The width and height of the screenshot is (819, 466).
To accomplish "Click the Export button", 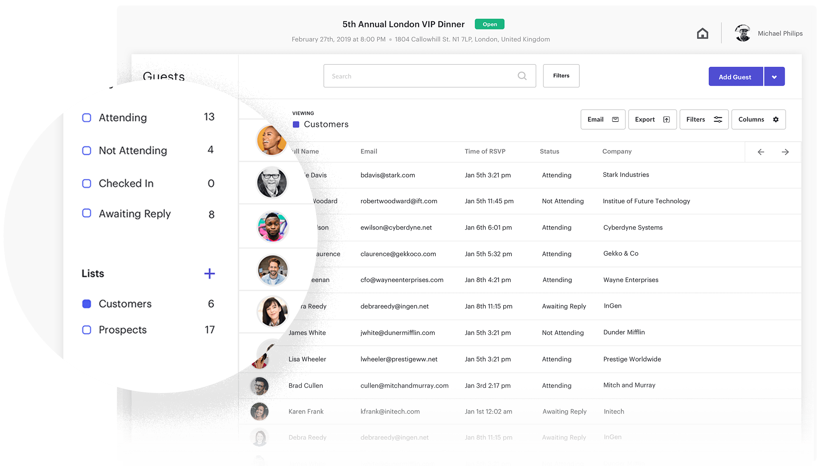I will (652, 120).
